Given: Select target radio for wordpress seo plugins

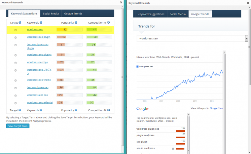Looking at the screenshot, I should pyautogui.click(x=16, y=55).
